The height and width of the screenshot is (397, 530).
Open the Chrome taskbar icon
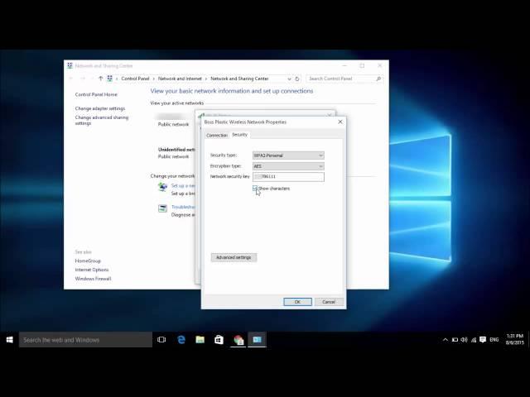(238, 340)
